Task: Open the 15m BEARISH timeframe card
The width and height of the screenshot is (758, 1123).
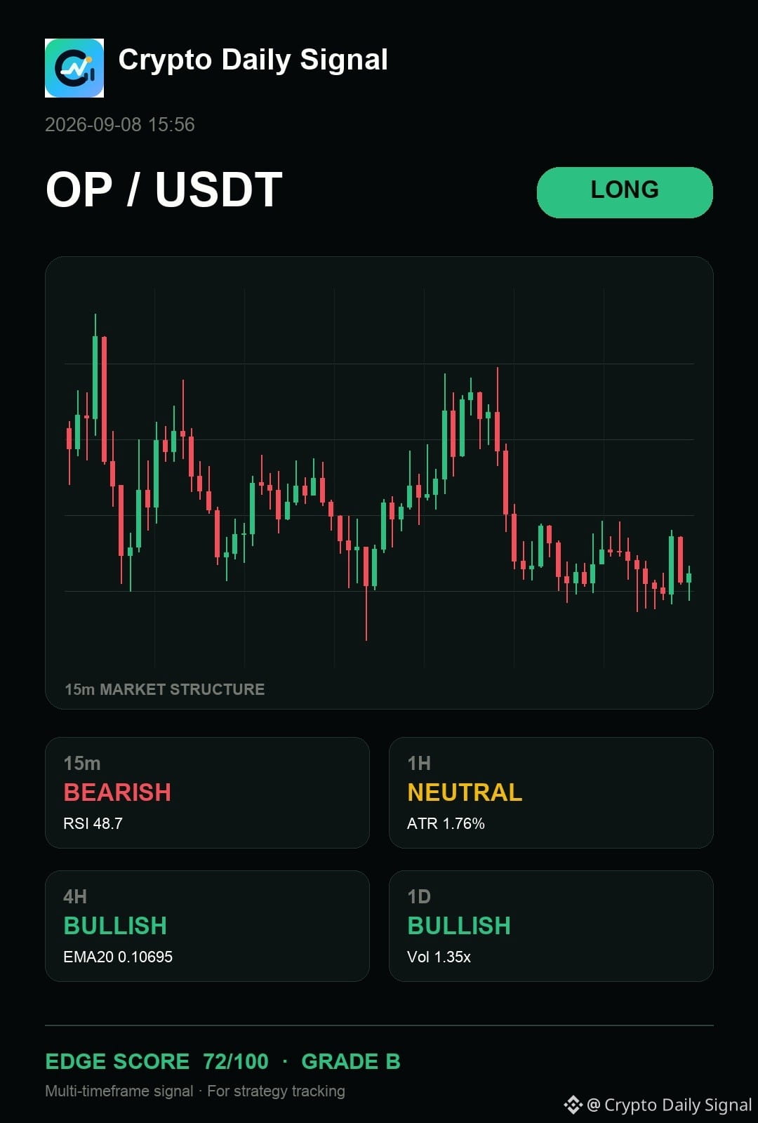Action: pos(207,792)
